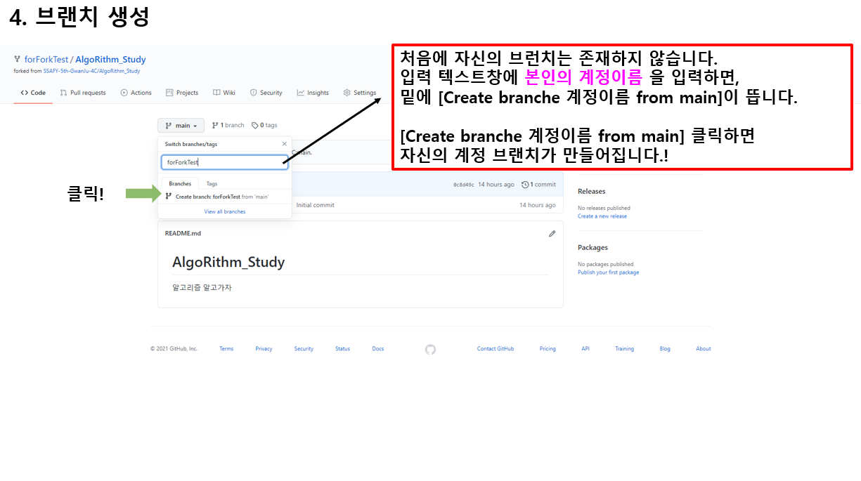Screen dimensions: 861x481
Task: Click the Actions play-circle icon
Action: pos(123,92)
